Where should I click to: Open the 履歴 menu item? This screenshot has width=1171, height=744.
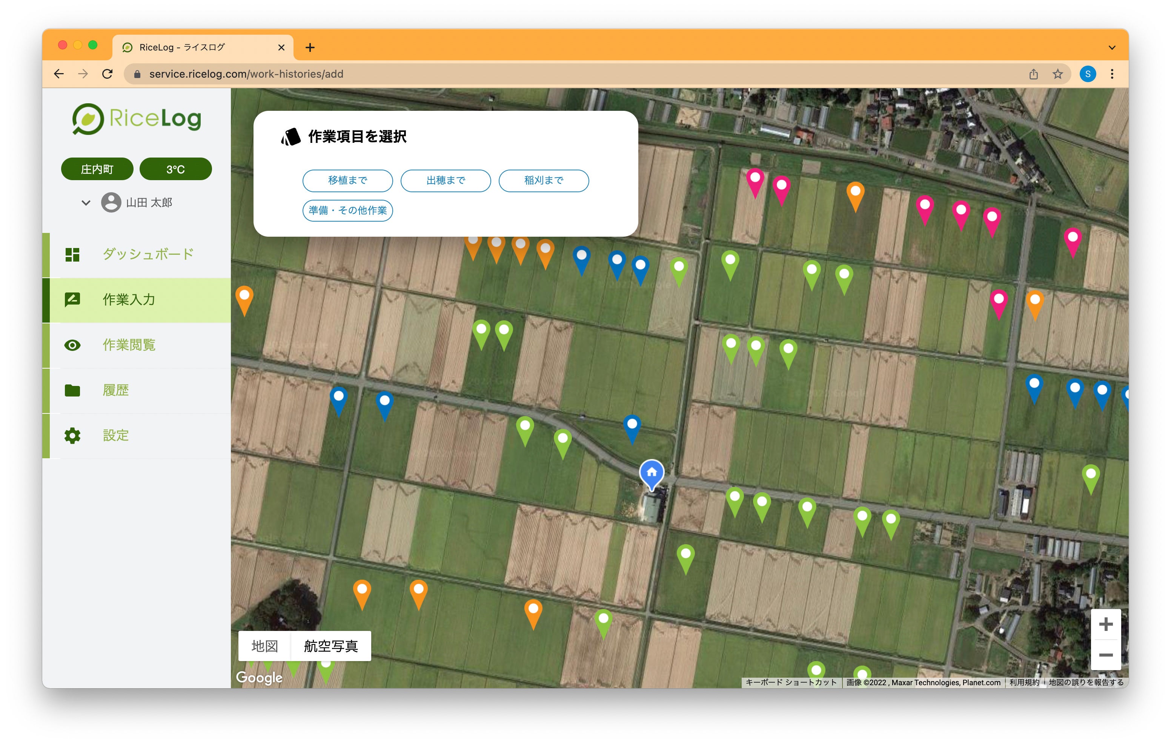click(116, 390)
